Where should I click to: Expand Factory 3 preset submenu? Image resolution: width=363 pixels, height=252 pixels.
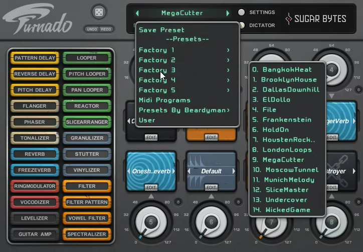click(x=185, y=70)
